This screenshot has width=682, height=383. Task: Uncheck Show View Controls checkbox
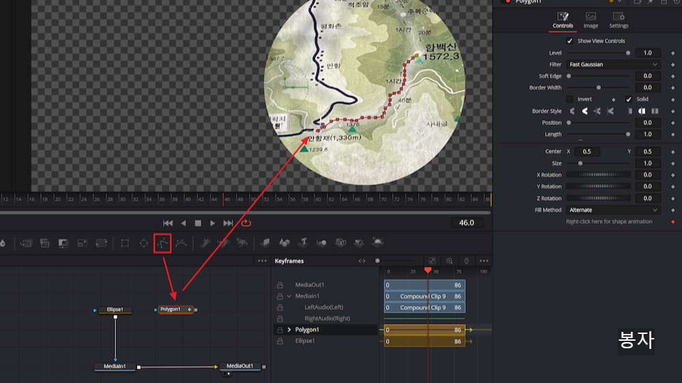(569, 41)
